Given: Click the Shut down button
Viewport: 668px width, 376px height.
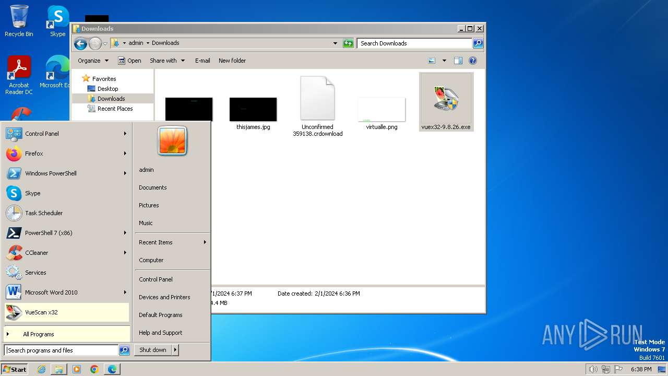Looking at the screenshot, I should (x=153, y=350).
